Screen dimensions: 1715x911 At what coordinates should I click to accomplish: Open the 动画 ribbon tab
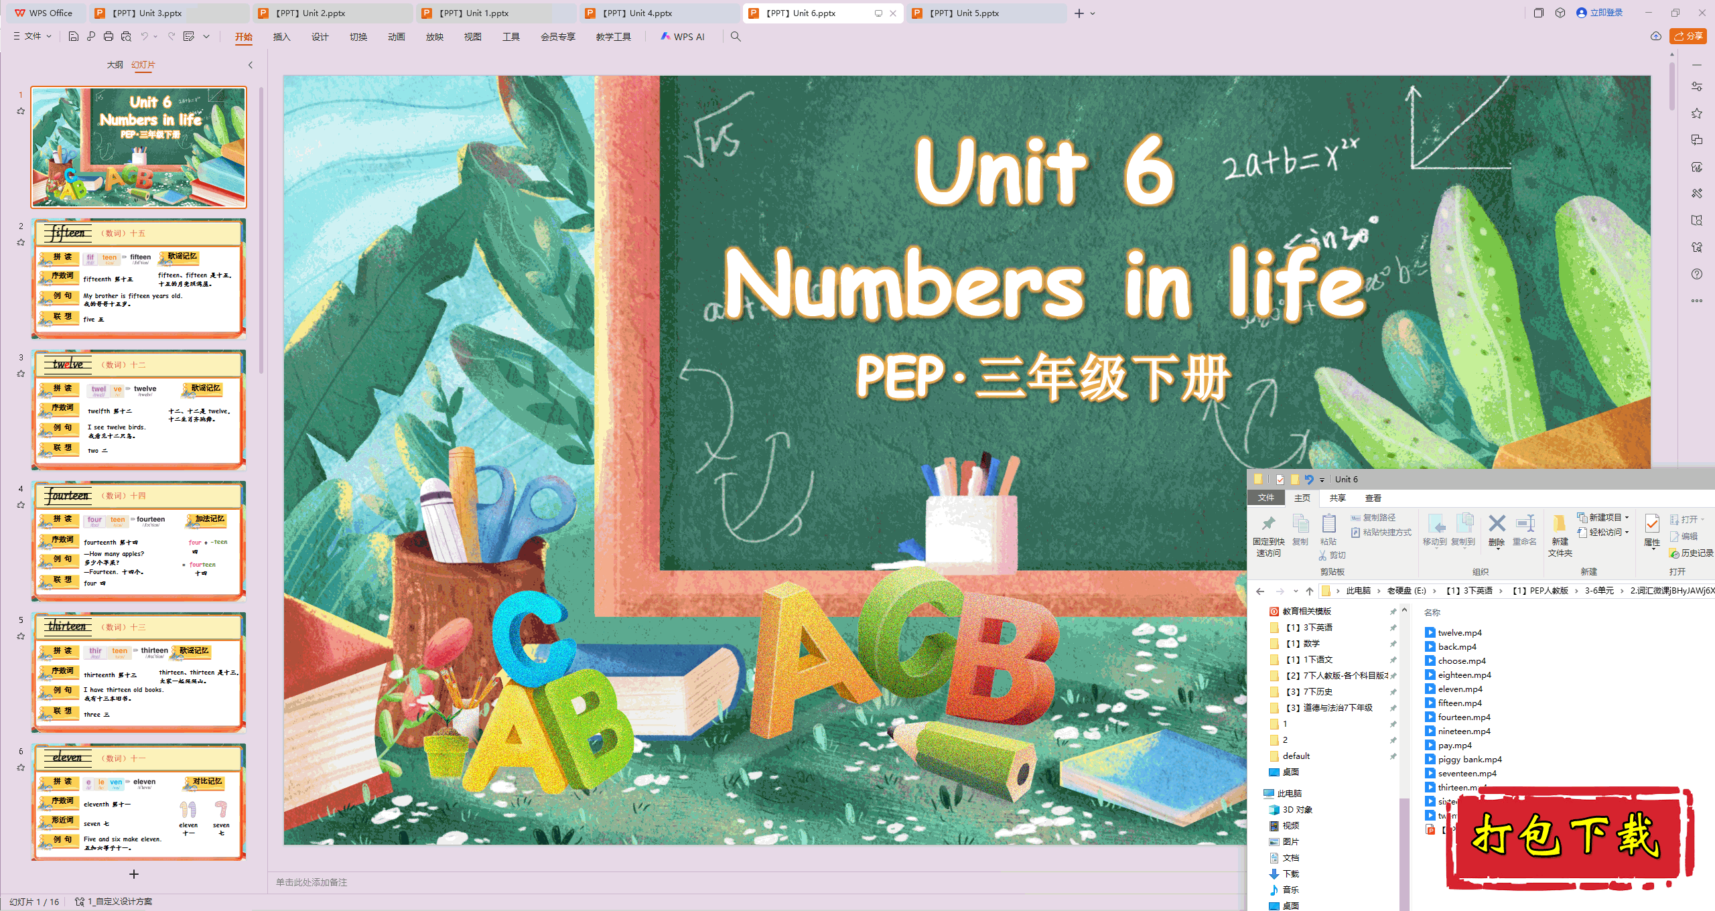396,37
